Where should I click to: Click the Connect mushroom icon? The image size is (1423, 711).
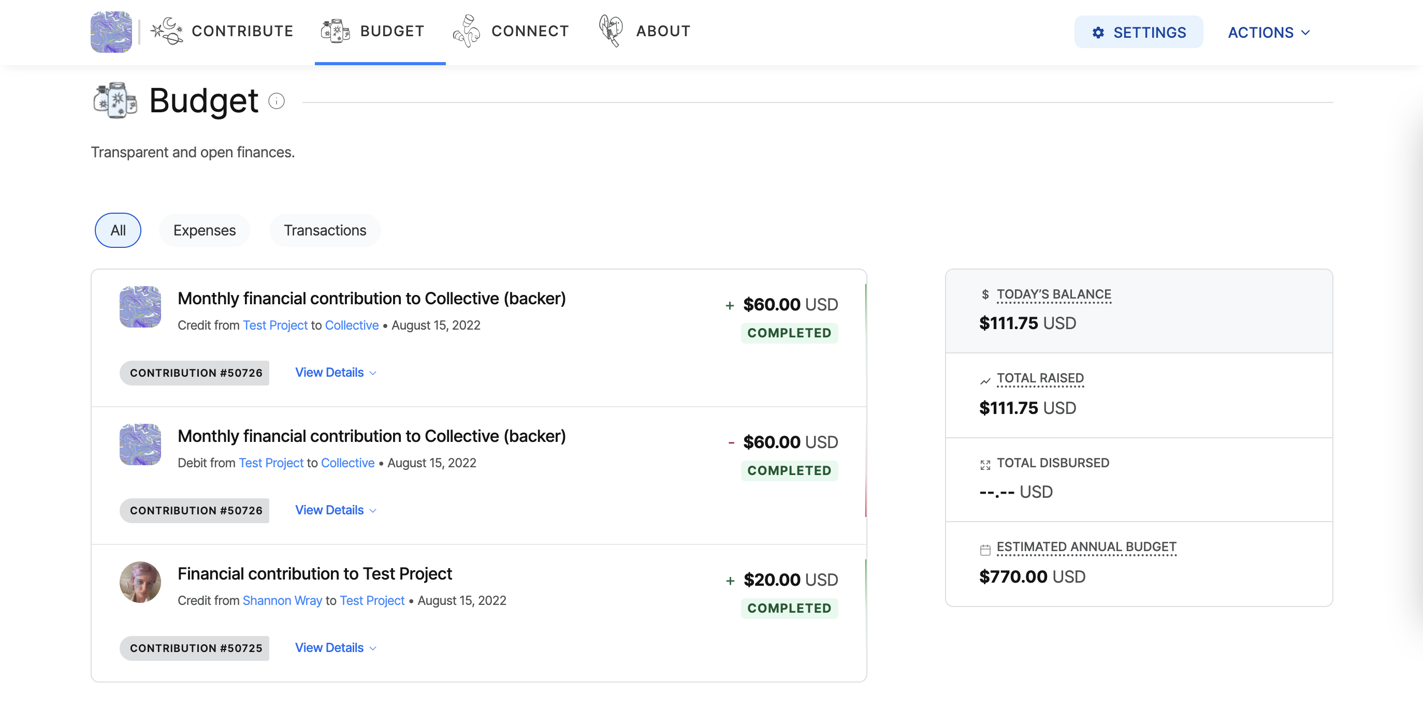click(x=466, y=31)
